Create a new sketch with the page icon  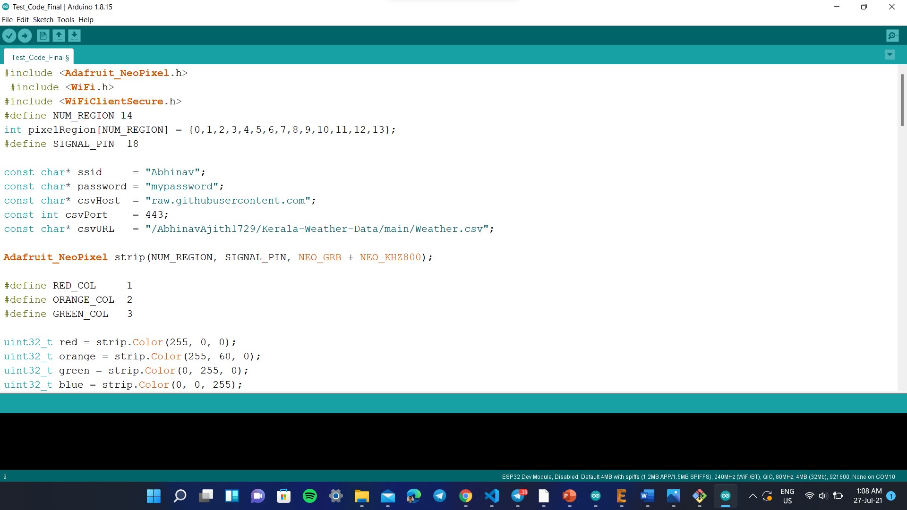pos(43,35)
